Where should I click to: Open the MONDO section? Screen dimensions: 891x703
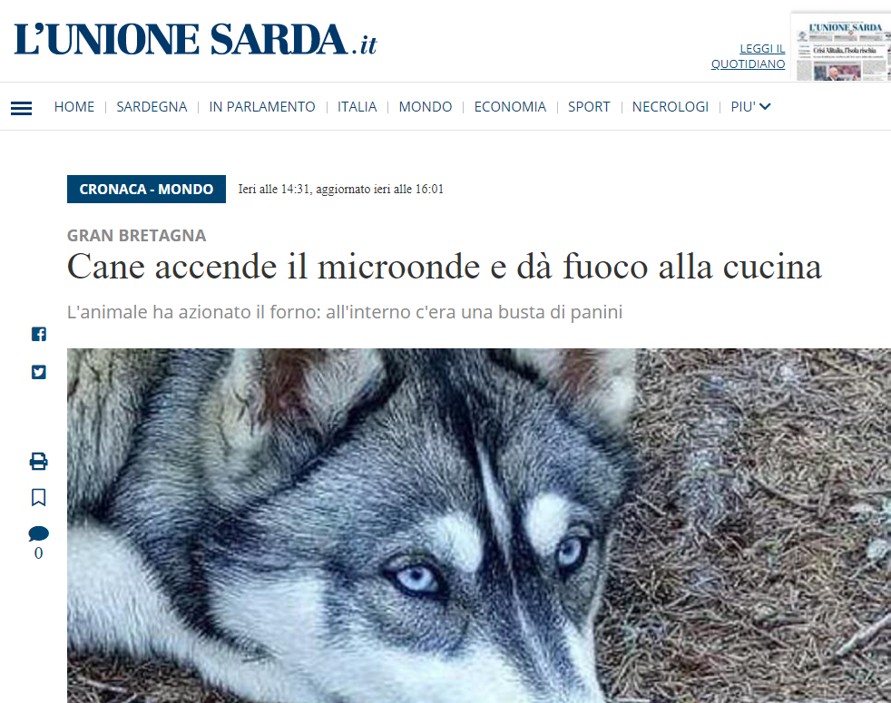click(425, 107)
